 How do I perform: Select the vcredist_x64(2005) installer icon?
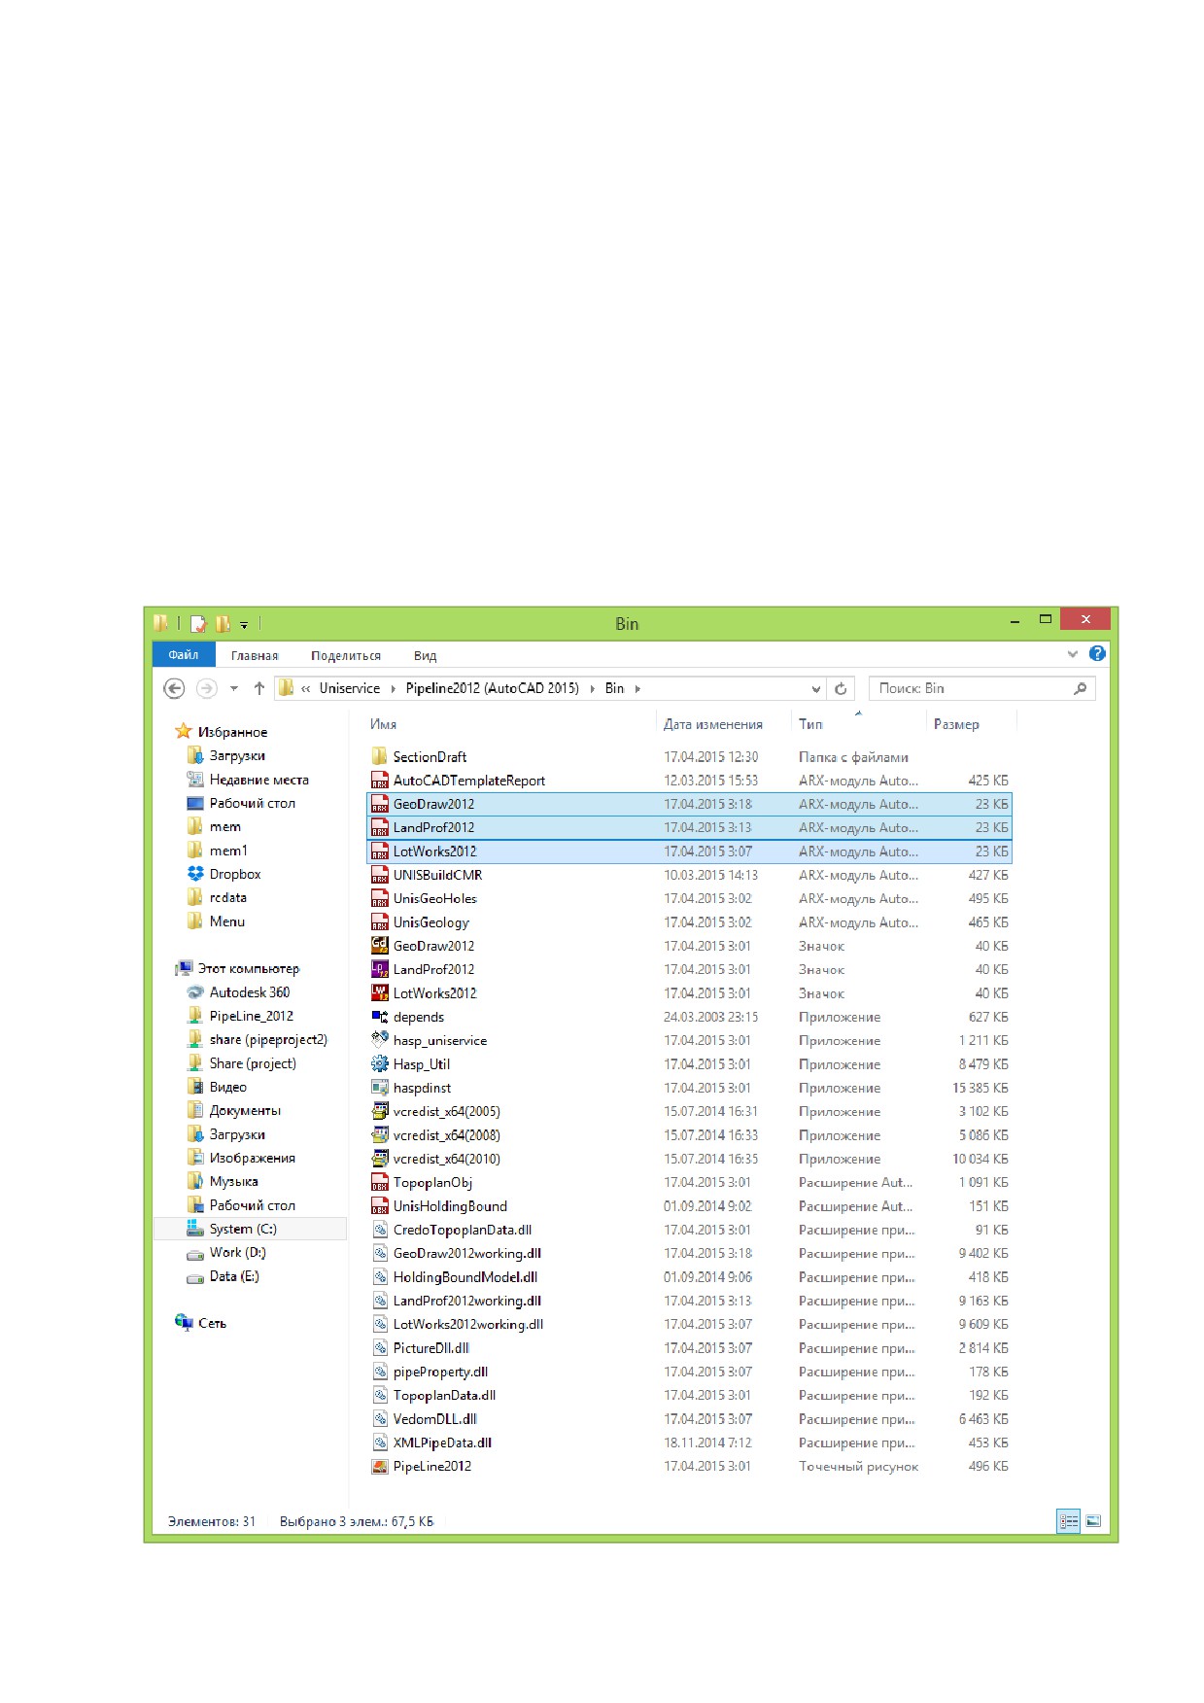point(380,1111)
